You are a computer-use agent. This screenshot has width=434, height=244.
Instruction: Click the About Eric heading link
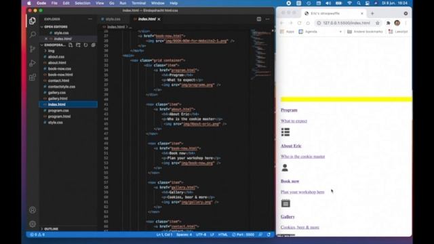click(291, 146)
